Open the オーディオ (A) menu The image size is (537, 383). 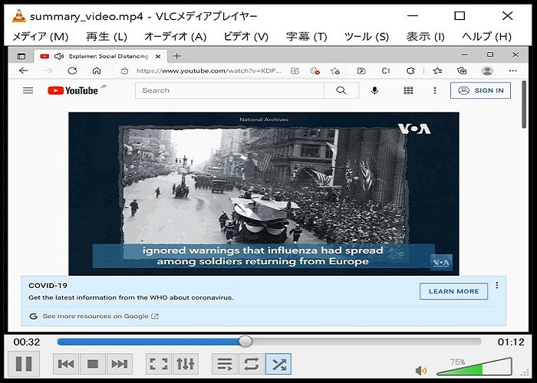point(176,36)
